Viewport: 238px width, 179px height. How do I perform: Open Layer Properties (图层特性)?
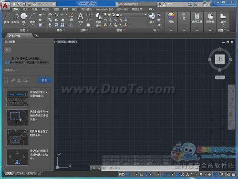[x=98, y=20]
